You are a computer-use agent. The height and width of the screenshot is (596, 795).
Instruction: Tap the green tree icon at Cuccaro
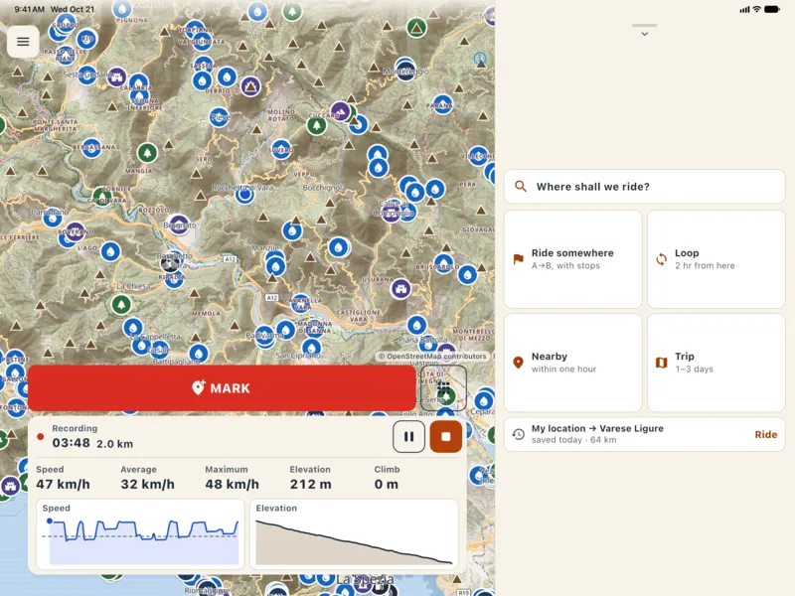(317, 125)
